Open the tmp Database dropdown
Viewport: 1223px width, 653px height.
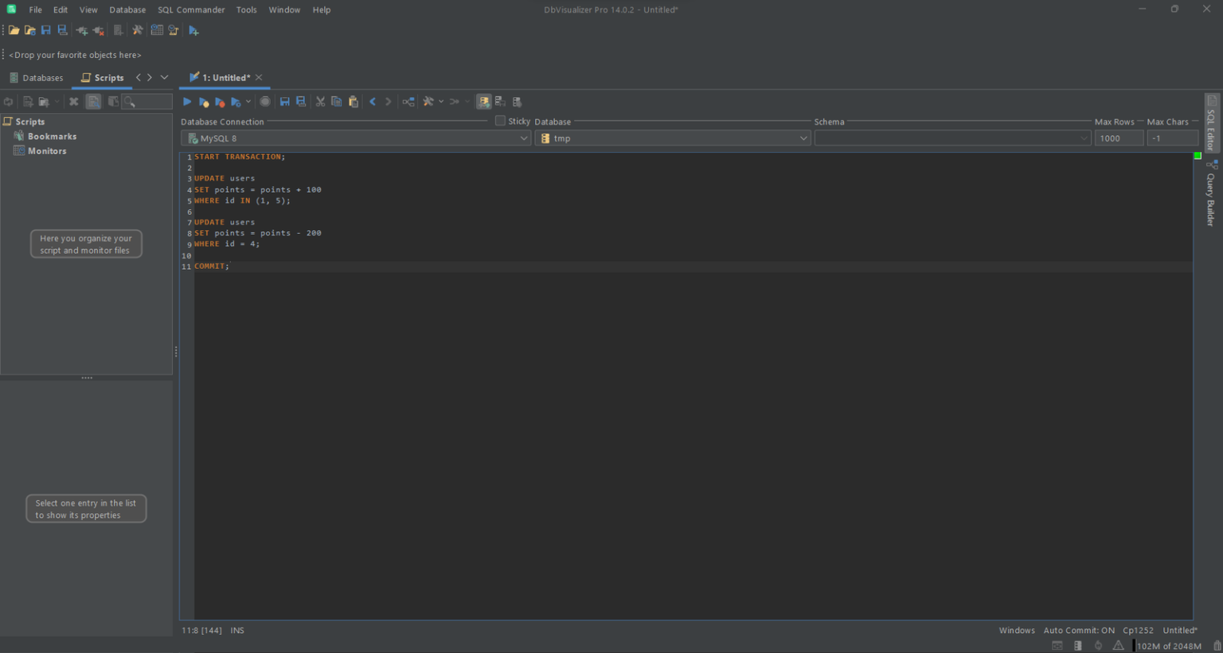coord(673,138)
